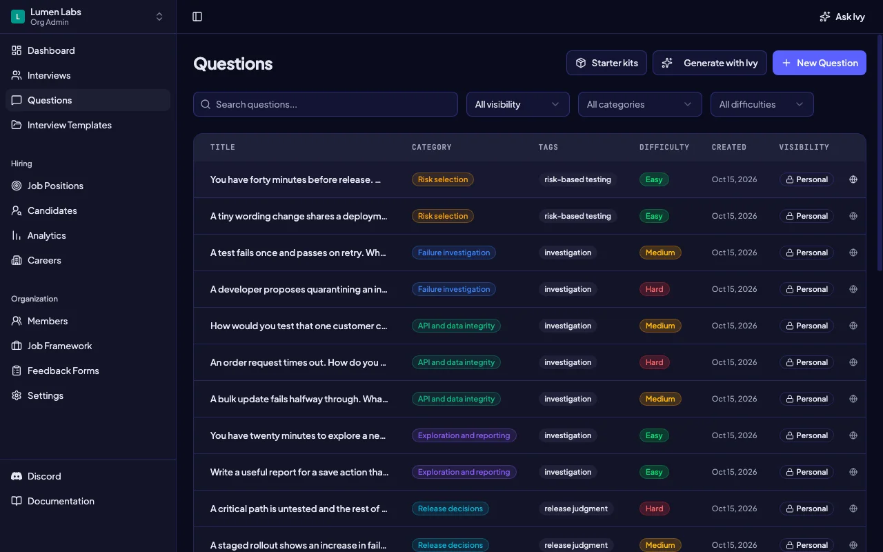Click the Ask Ivy sparkle icon
The image size is (883, 552).
click(x=825, y=17)
